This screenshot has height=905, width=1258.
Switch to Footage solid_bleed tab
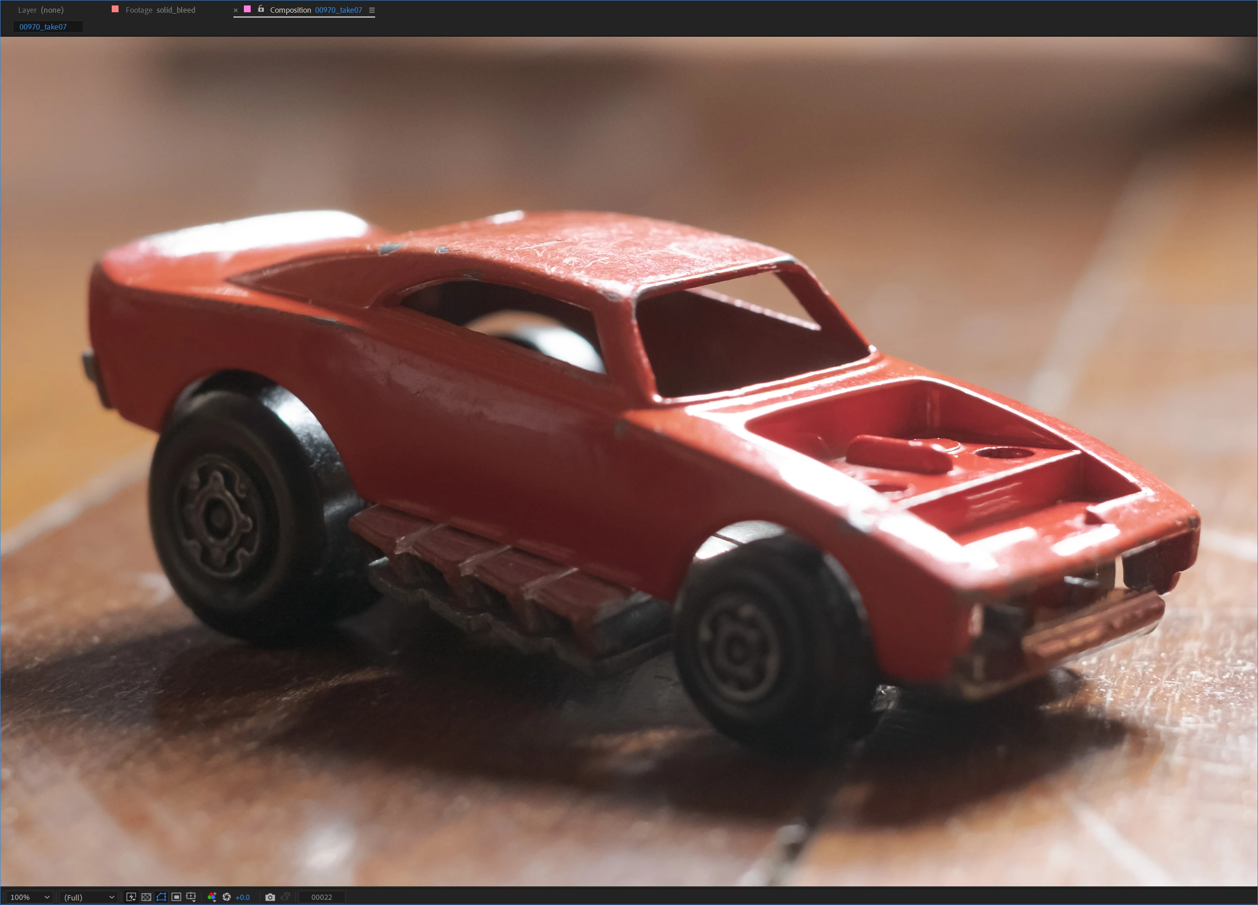click(160, 10)
